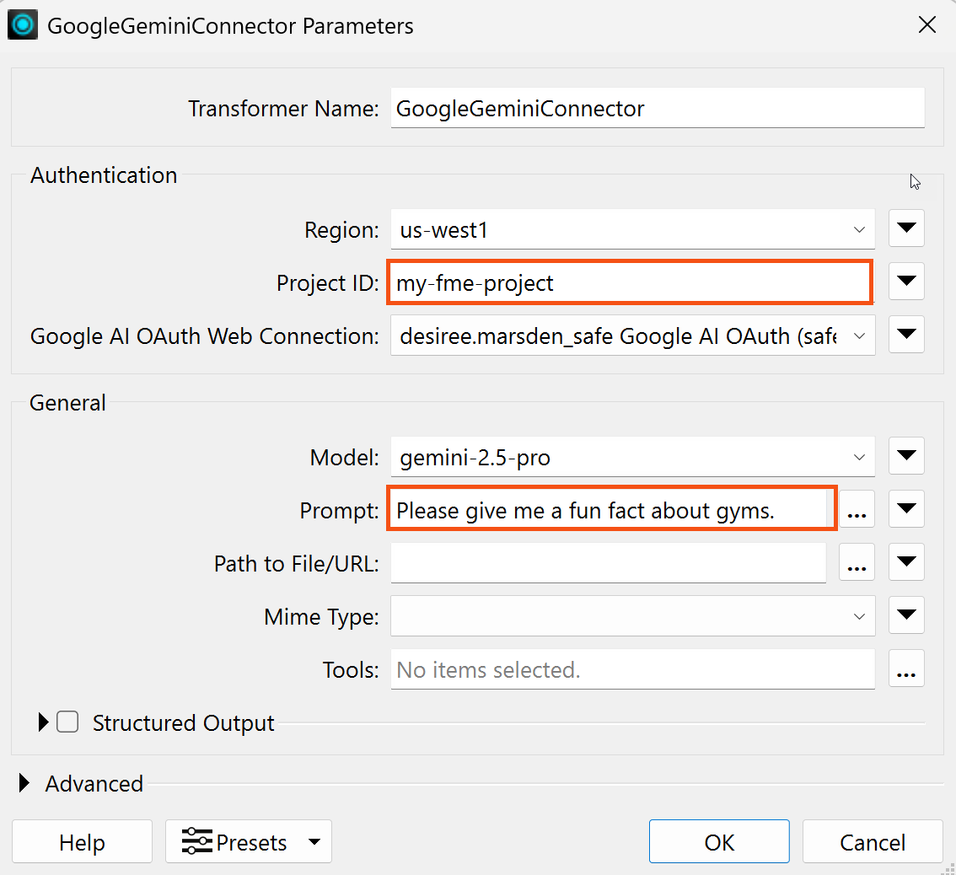Click the 'Project ID:' label
The width and height of the screenshot is (956, 875).
coord(327,283)
